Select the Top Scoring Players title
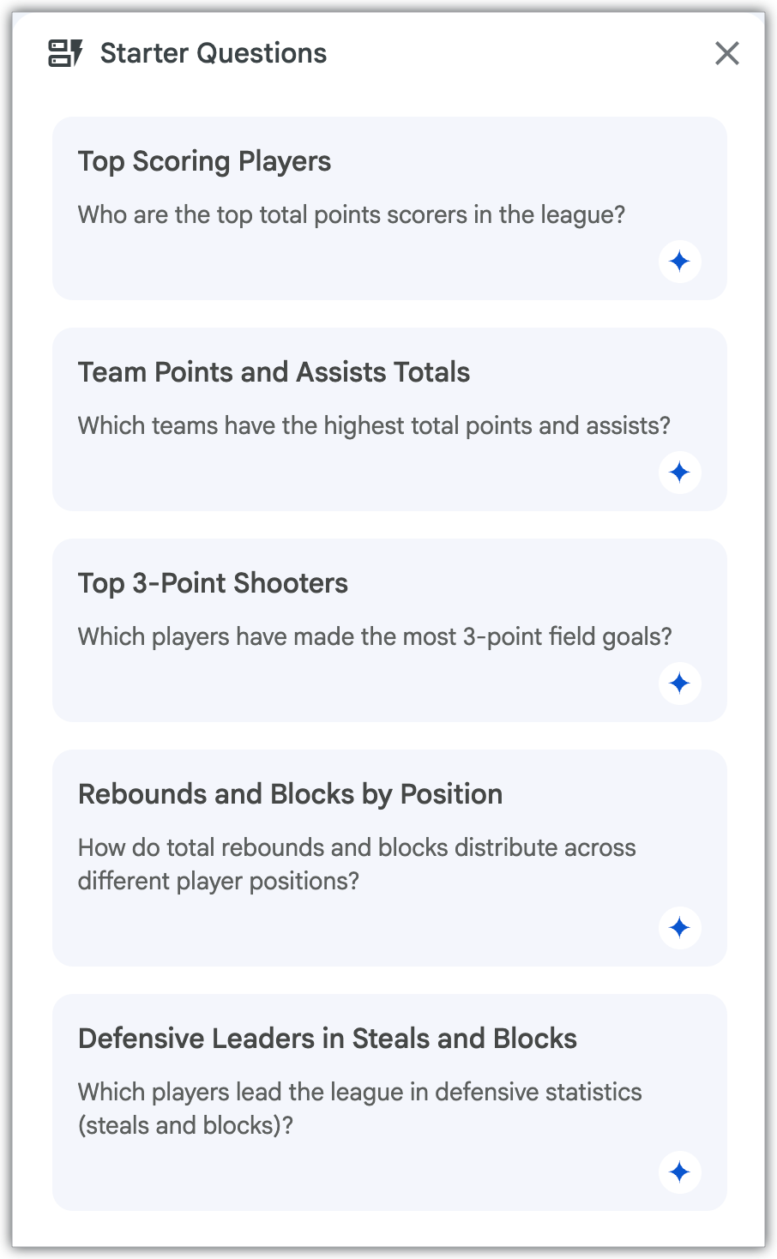The height and width of the screenshot is (1259, 777). [204, 162]
